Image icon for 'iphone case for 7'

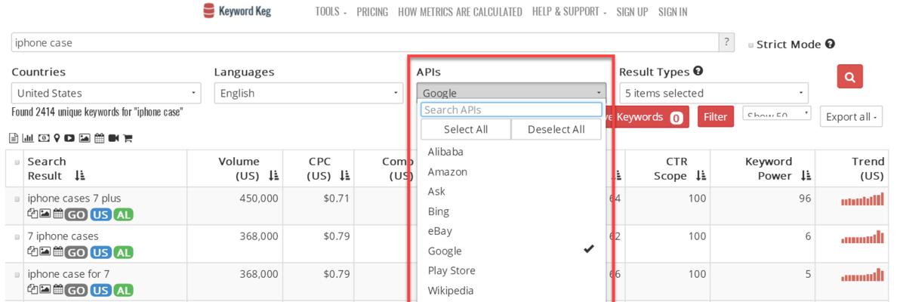point(45,289)
